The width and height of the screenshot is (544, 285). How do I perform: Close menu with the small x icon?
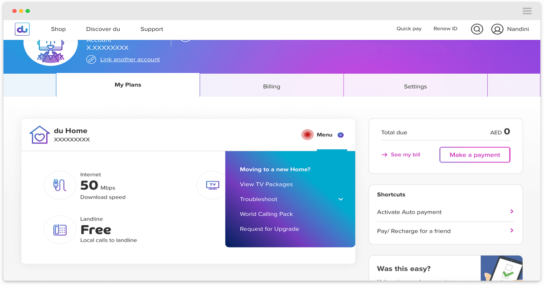340,135
